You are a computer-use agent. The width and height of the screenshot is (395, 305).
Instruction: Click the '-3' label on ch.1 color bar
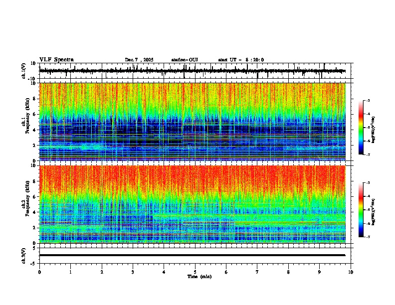[367, 101]
